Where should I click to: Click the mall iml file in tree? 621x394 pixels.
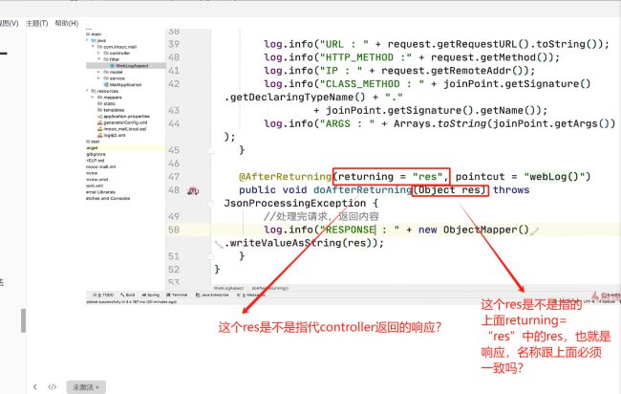(100, 166)
